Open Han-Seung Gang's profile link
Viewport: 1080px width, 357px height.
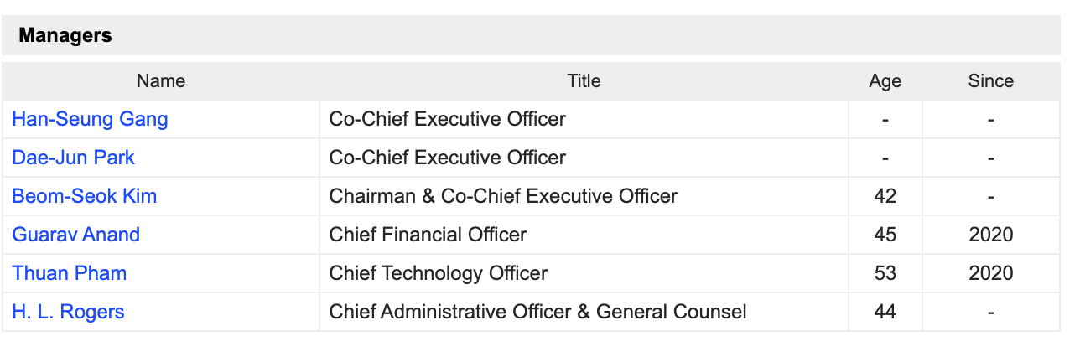90,119
